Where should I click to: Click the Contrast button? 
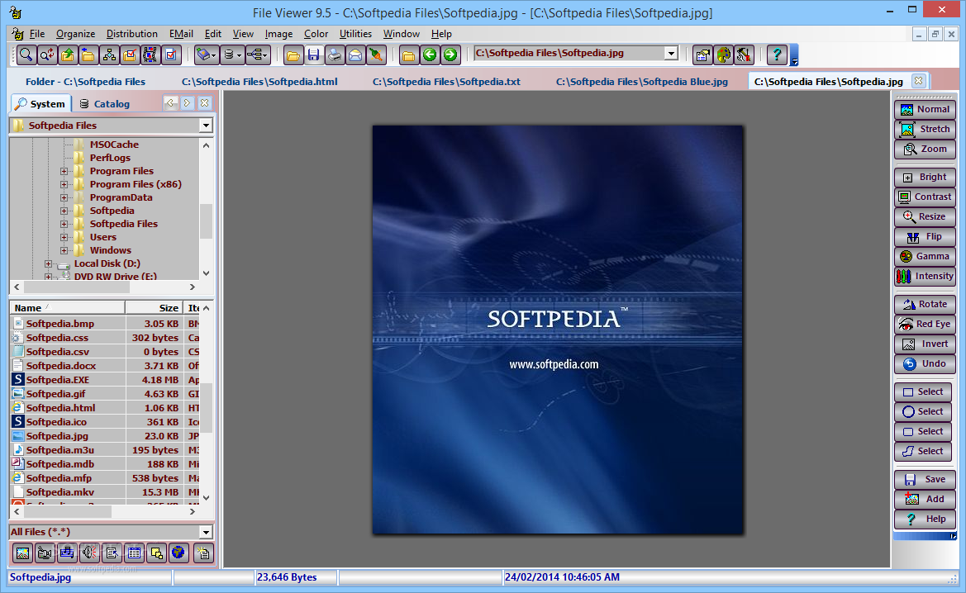pyautogui.click(x=925, y=197)
